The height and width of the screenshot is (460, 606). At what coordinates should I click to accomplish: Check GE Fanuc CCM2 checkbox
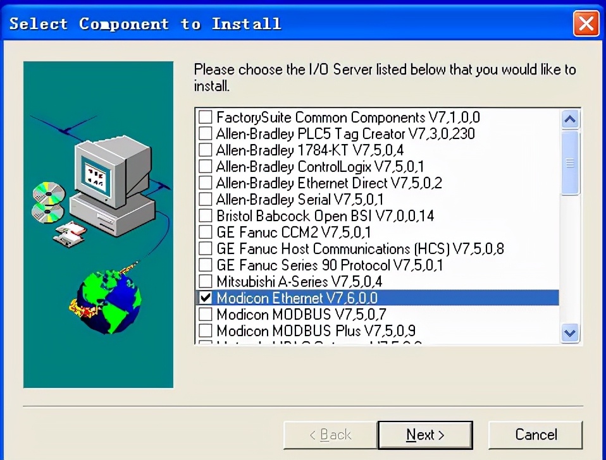[x=205, y=231]
